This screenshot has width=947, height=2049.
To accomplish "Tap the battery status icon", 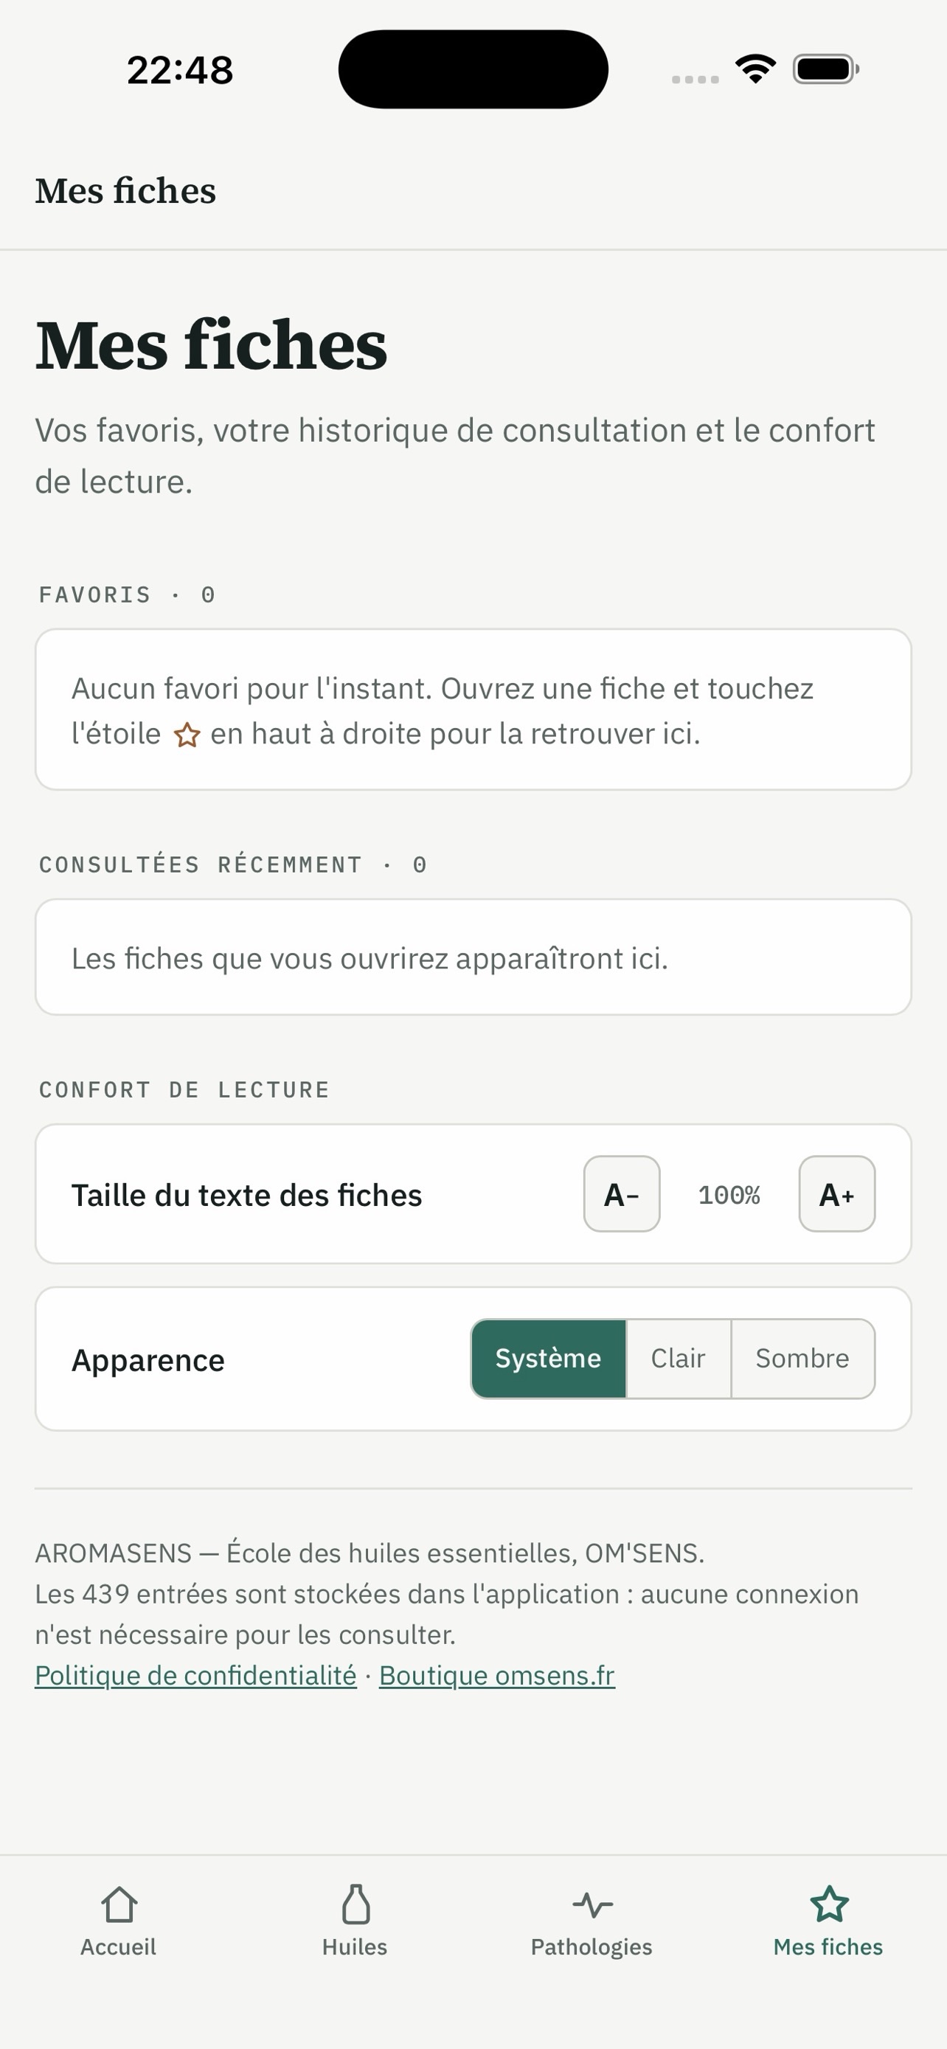I will pos(826,69).
